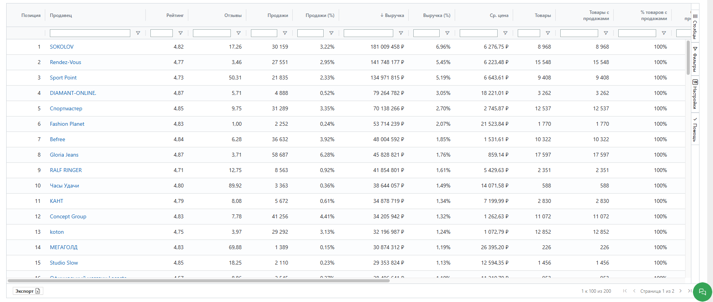This screenshot has width=713, height=302.
Task: Open the green chat support bubble
Action: coord(702,292)
